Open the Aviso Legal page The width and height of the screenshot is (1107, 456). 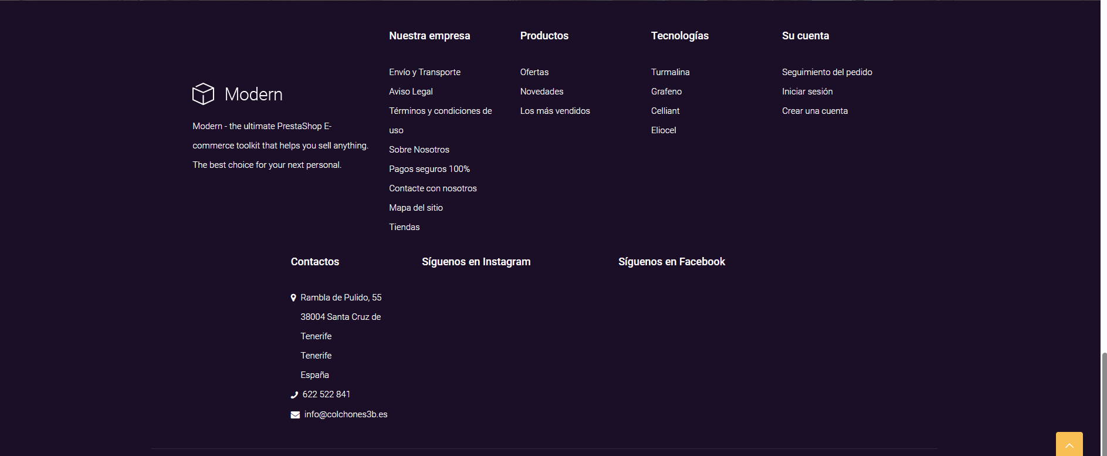point(411,92)
